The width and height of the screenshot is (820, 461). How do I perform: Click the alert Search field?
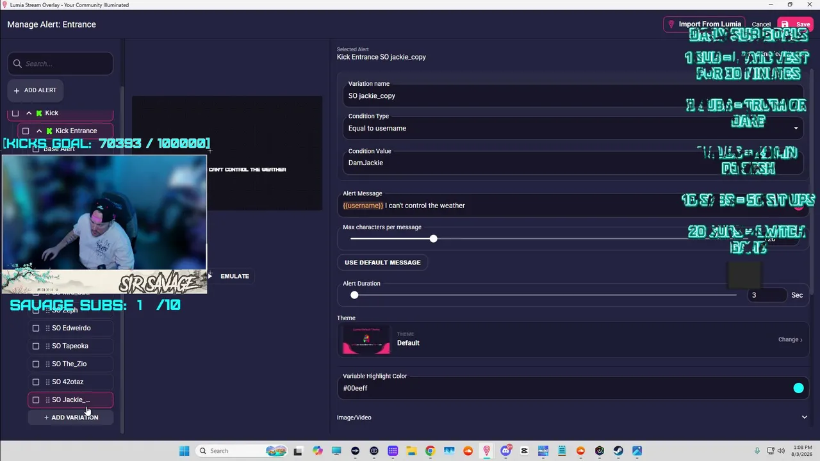[60, 63]
